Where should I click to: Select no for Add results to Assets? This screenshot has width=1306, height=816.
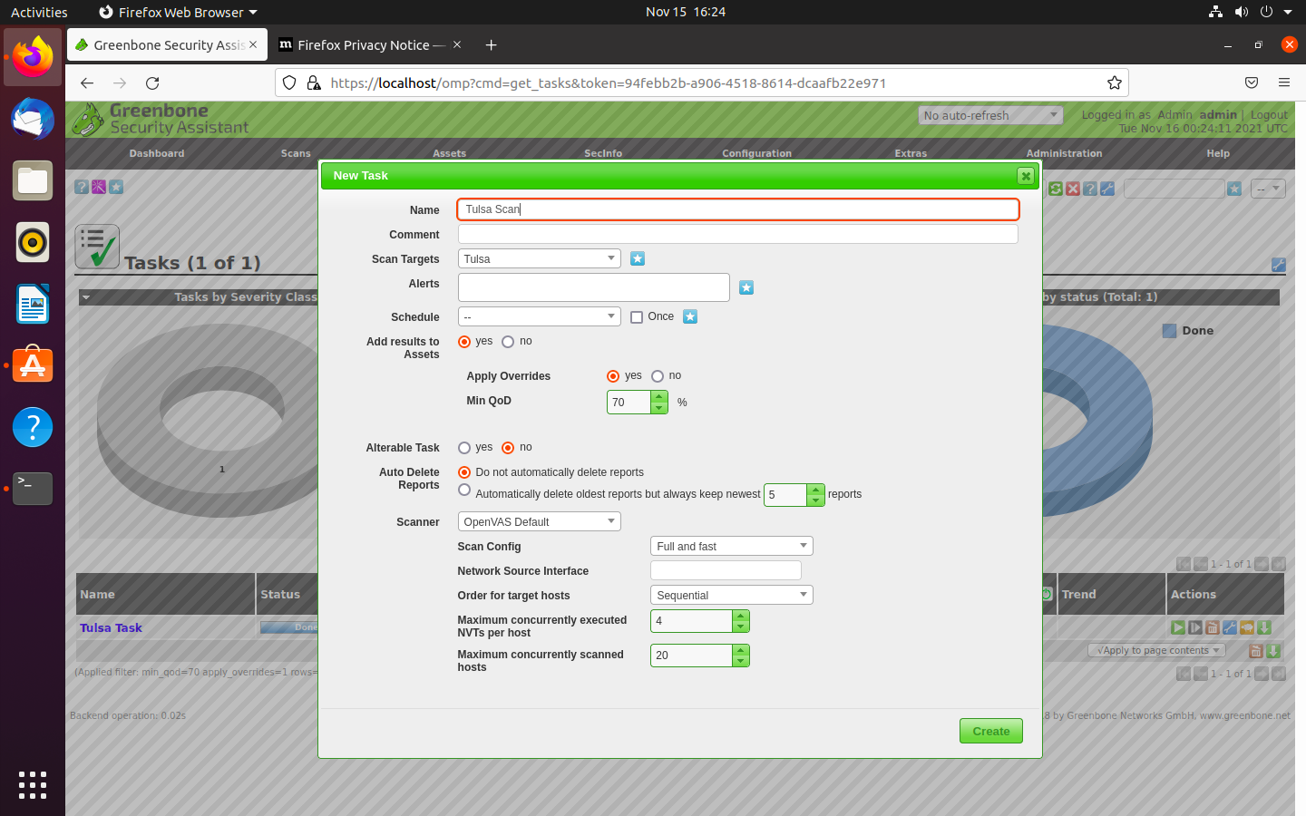pyautogui.click(x=508, y=342)
